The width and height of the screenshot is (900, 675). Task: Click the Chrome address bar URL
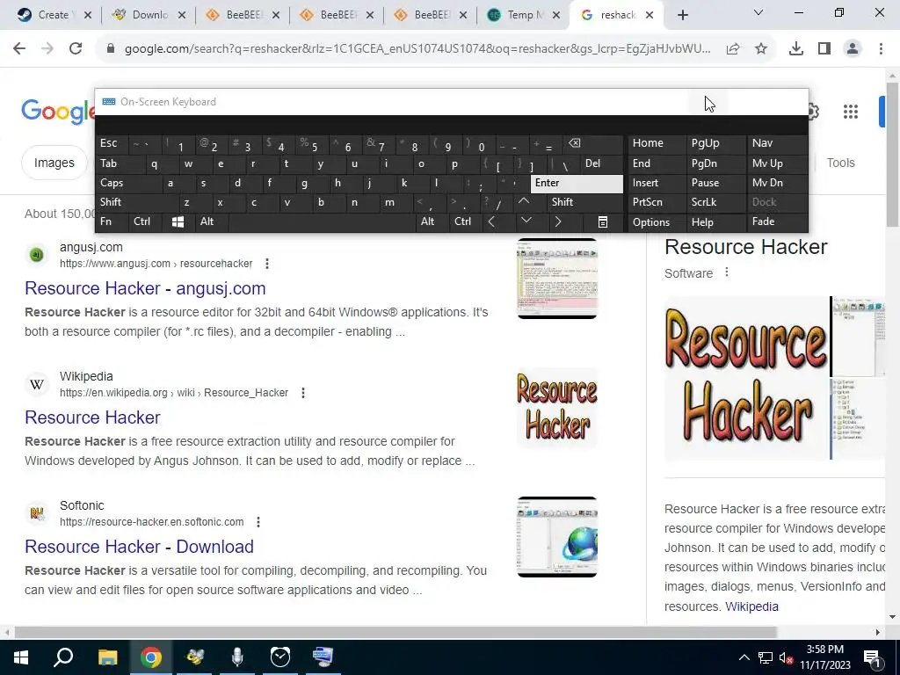pos(417,49)
